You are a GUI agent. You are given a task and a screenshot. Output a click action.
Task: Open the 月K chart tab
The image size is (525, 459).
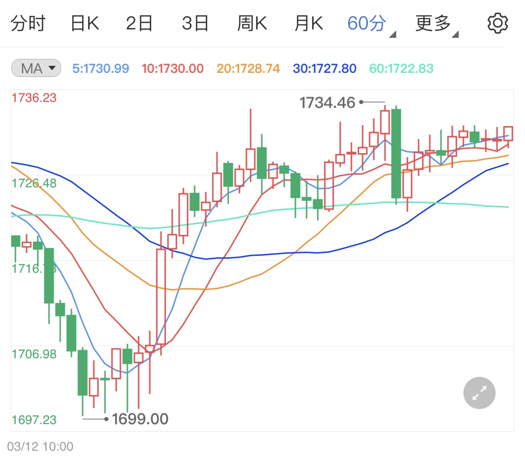point(309,23)
